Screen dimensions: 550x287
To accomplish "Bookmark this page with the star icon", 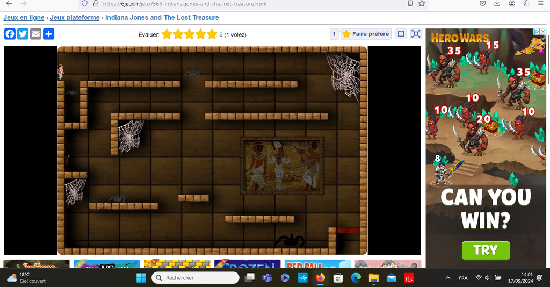I will click(422, 4).
